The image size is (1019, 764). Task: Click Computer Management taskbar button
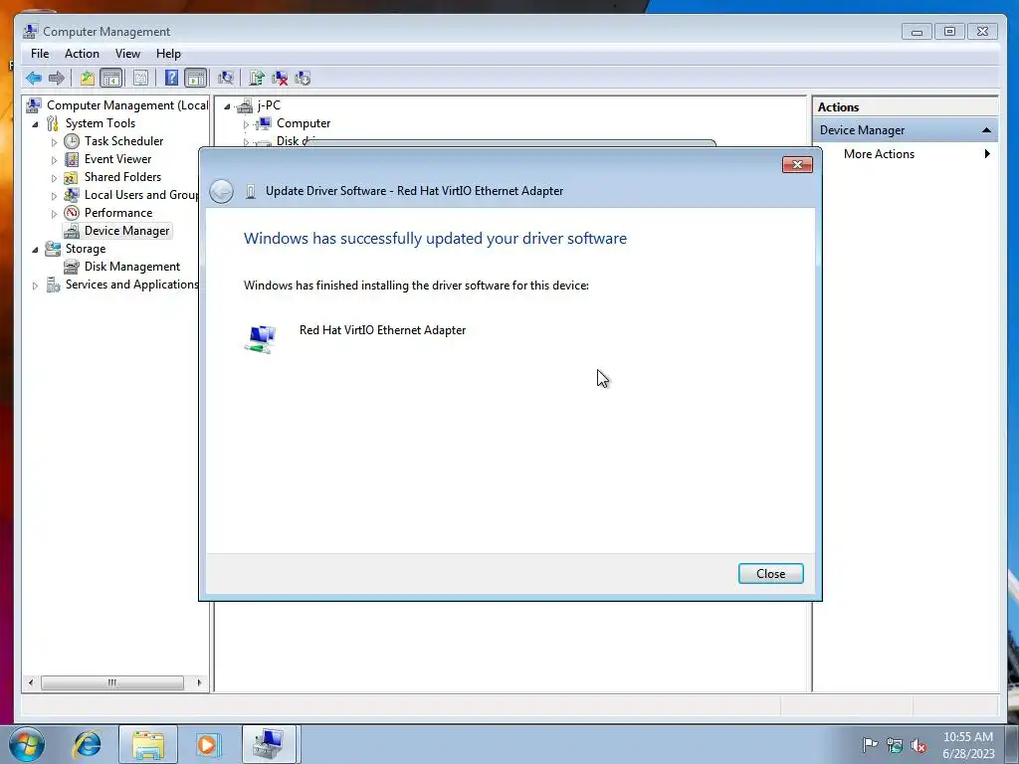tap(269, 744)
